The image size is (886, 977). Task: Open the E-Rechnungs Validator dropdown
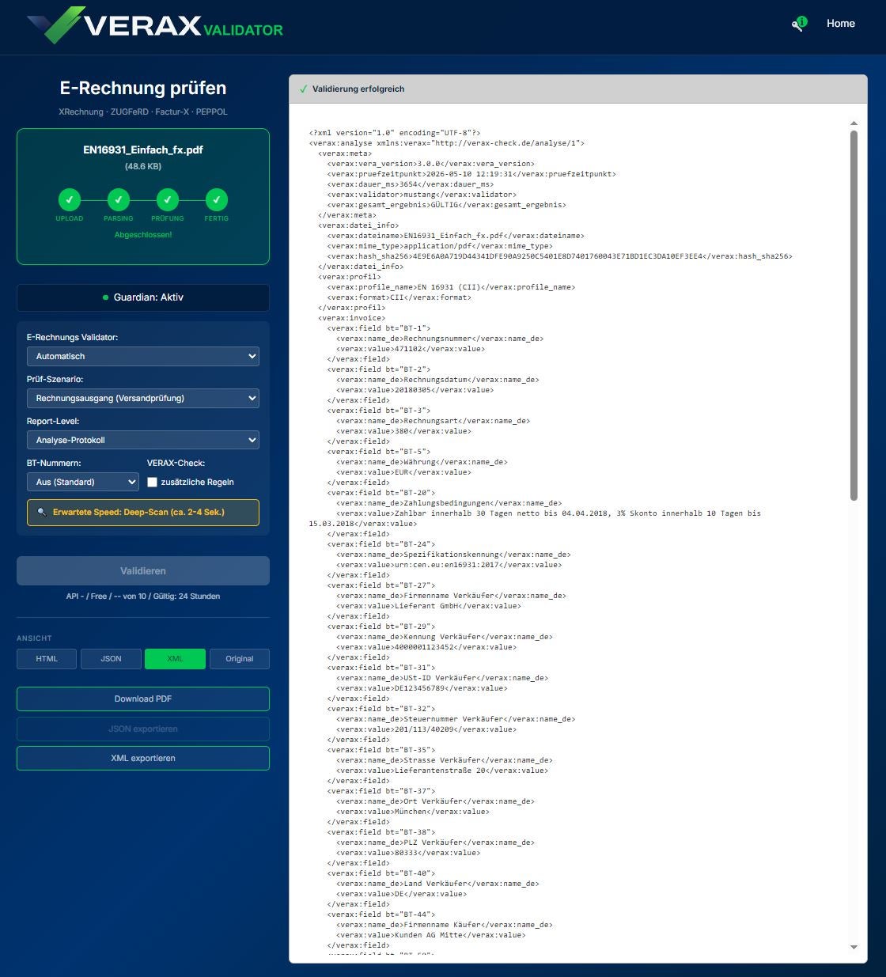(143, 356)
